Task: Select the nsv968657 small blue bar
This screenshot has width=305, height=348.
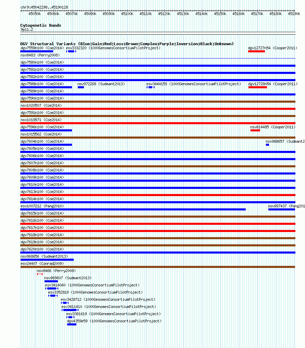Action: click(x=267, y=145)
